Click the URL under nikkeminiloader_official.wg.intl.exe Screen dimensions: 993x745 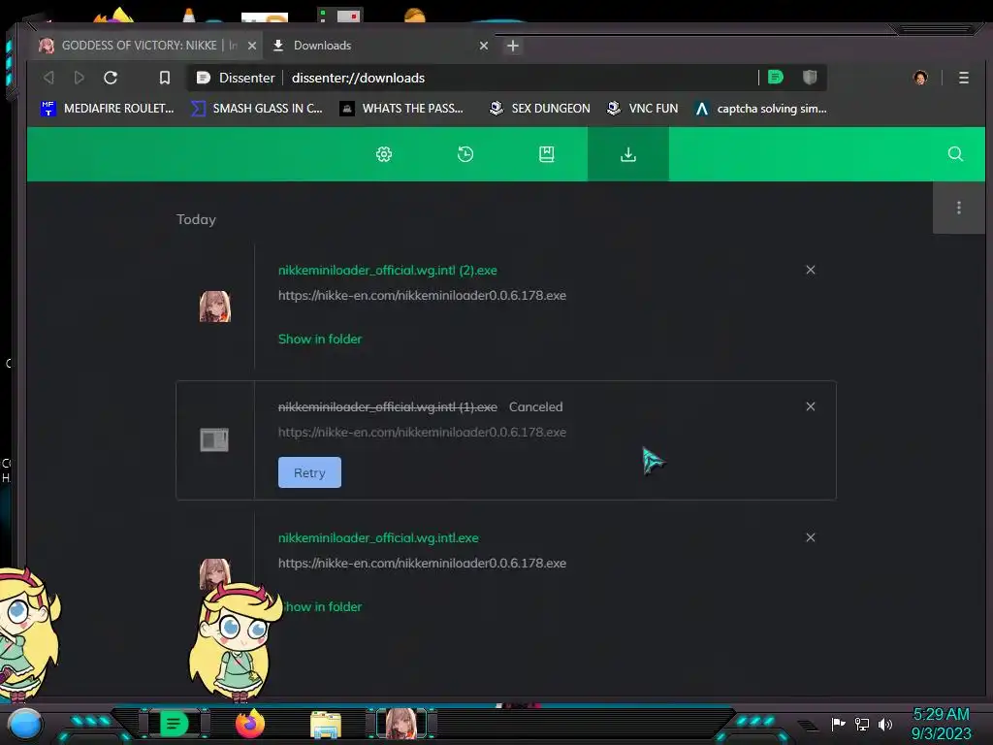(422, 564)
